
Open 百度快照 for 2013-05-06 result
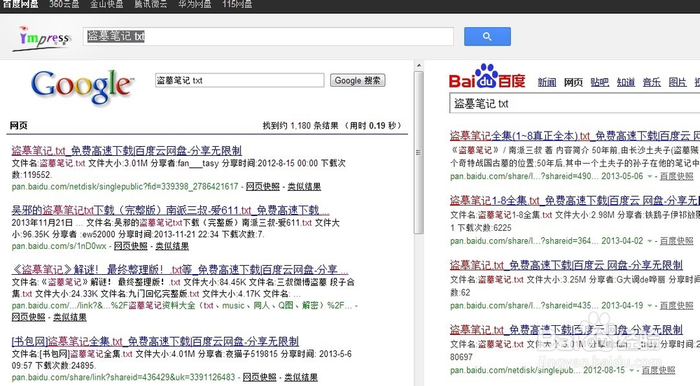pyautogui.click(x=677, y=176)
